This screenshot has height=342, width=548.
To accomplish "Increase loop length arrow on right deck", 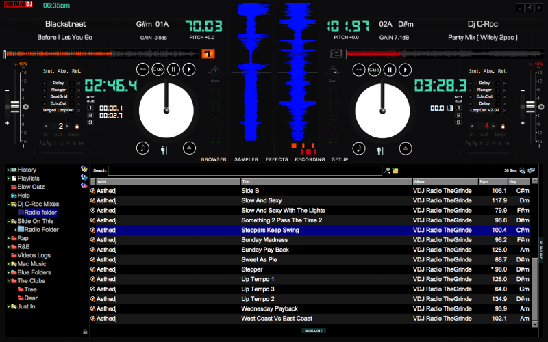I will coord(493,126).
